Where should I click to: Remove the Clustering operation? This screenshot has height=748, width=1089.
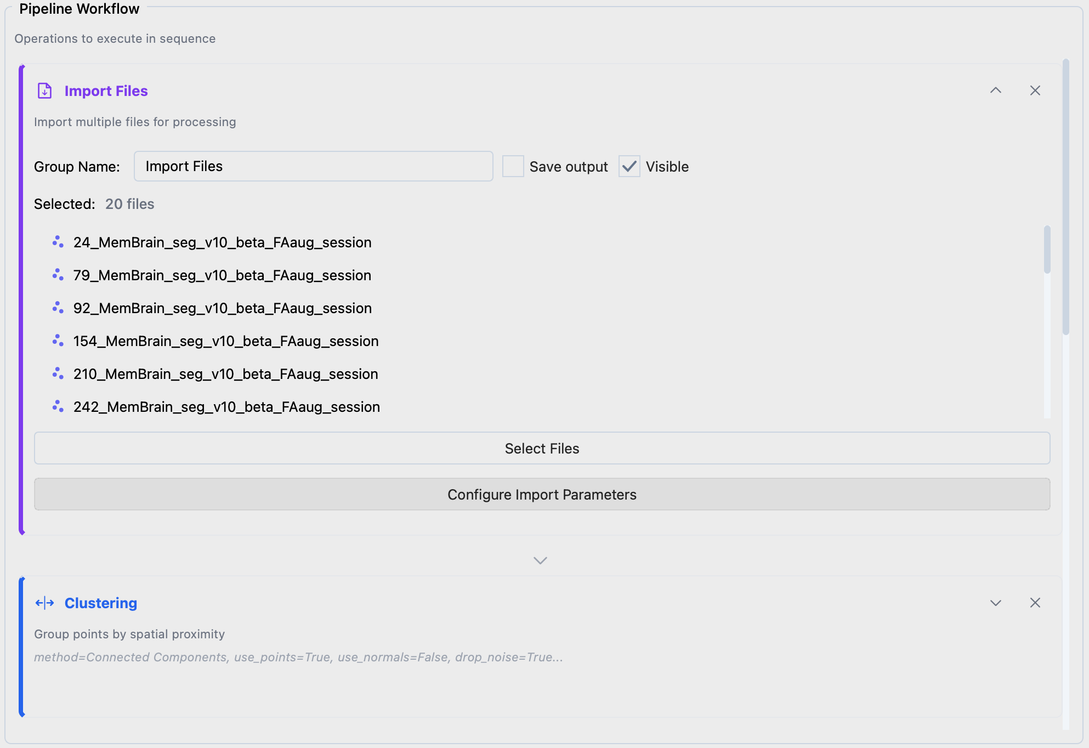[1035, 603]
